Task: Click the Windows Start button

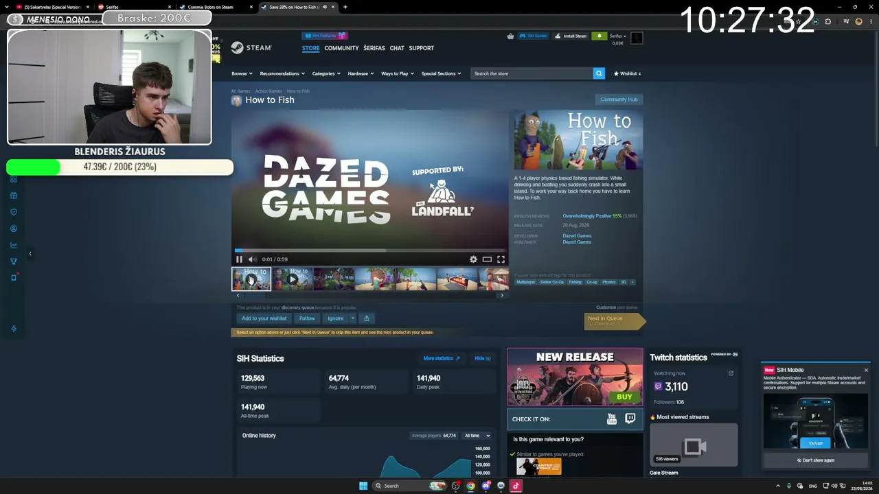Action: pyautogui.click(x=363, y=486)
